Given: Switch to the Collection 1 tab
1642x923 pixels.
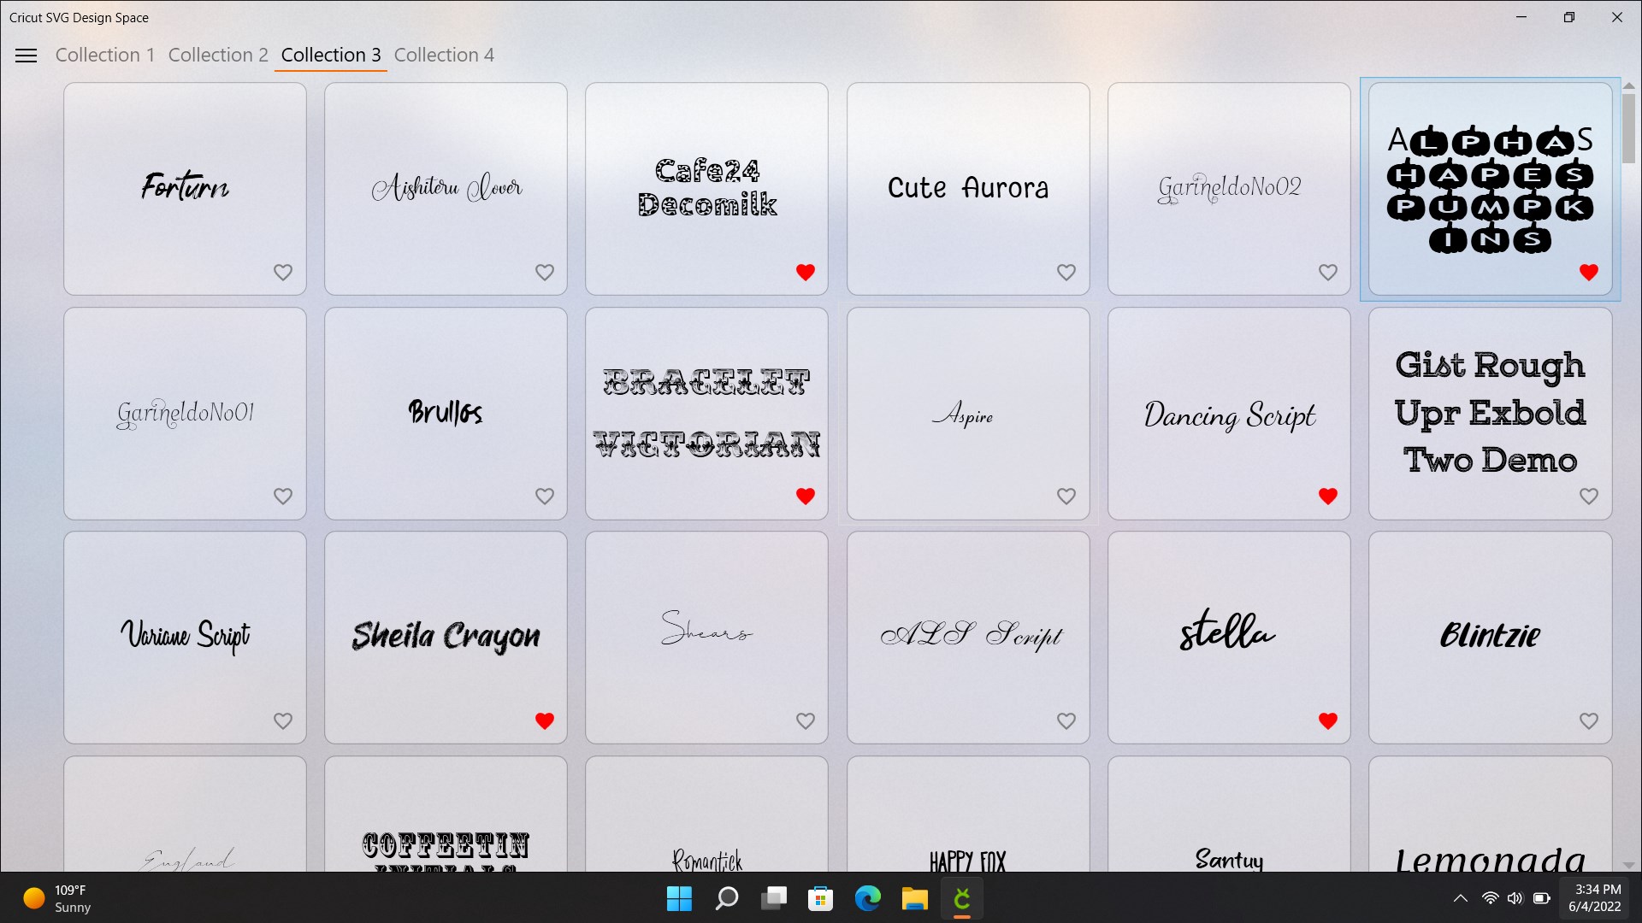Looking at the screenshot, I should pos(105,55).
